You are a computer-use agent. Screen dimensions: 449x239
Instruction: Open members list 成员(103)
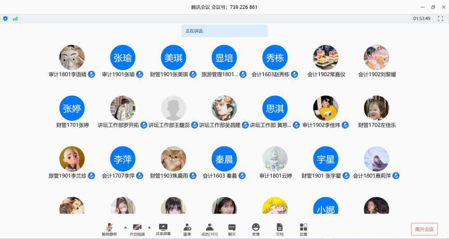click(x=210, y=230)
